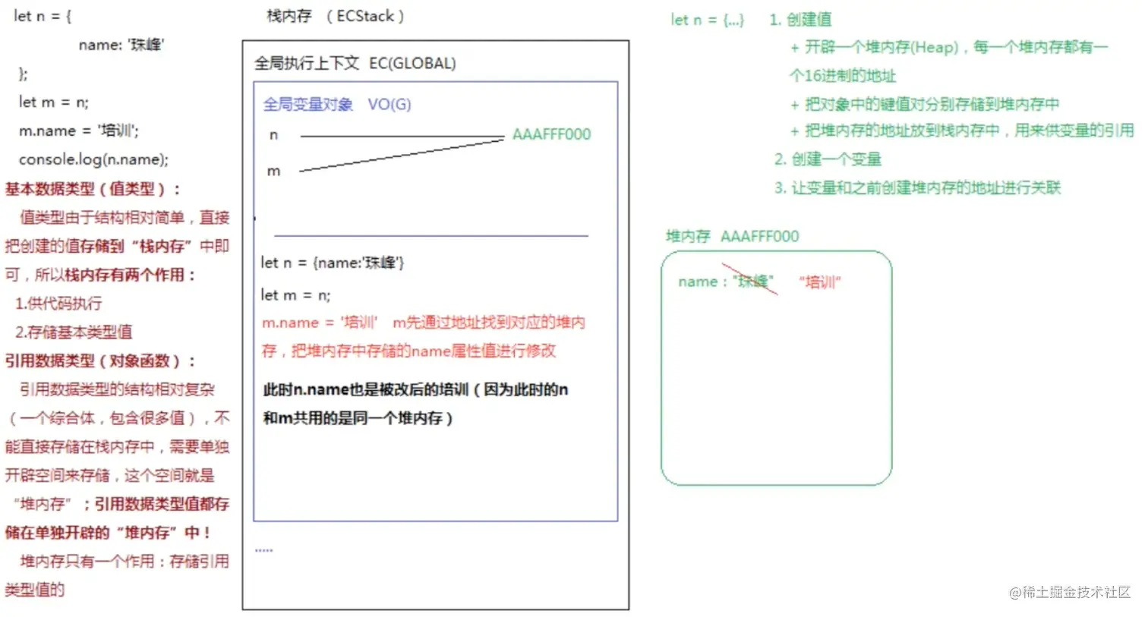Select 'let m = n;' inside the stack box
Screen dimensions: 1148x617
point(295,294)
